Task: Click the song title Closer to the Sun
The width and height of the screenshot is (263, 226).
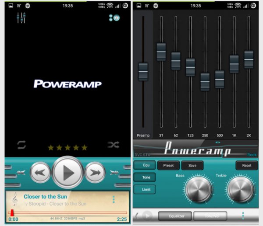Action: tap(45, 197)
